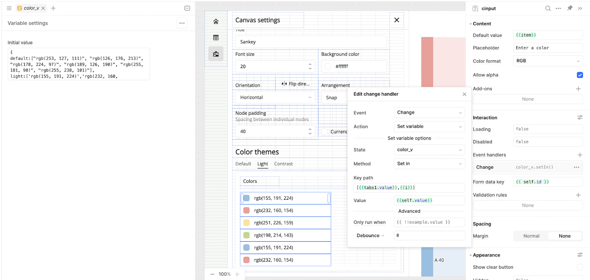Search in the cinput inspector
This screenshot has width=590, height=280.
548,8
